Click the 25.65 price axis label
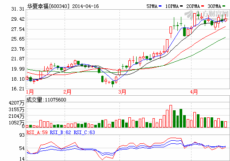The height and width of the screenshot is (161, 230). click(18, 39)
